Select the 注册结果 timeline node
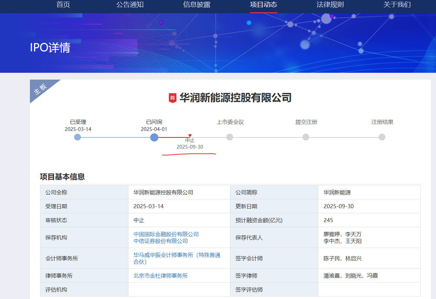 click(x=382, y=137)
